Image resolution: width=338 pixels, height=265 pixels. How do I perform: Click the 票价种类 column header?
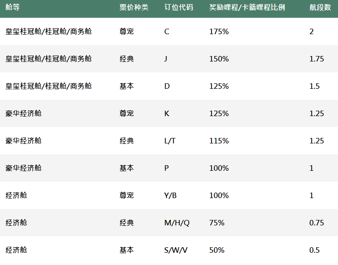[x=134, y=7]
